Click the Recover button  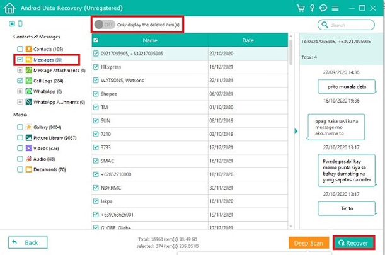[x=354, y=243]
